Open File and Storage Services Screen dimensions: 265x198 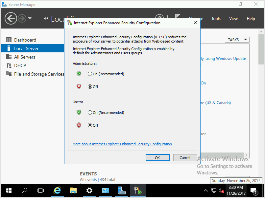pos(39,74)
